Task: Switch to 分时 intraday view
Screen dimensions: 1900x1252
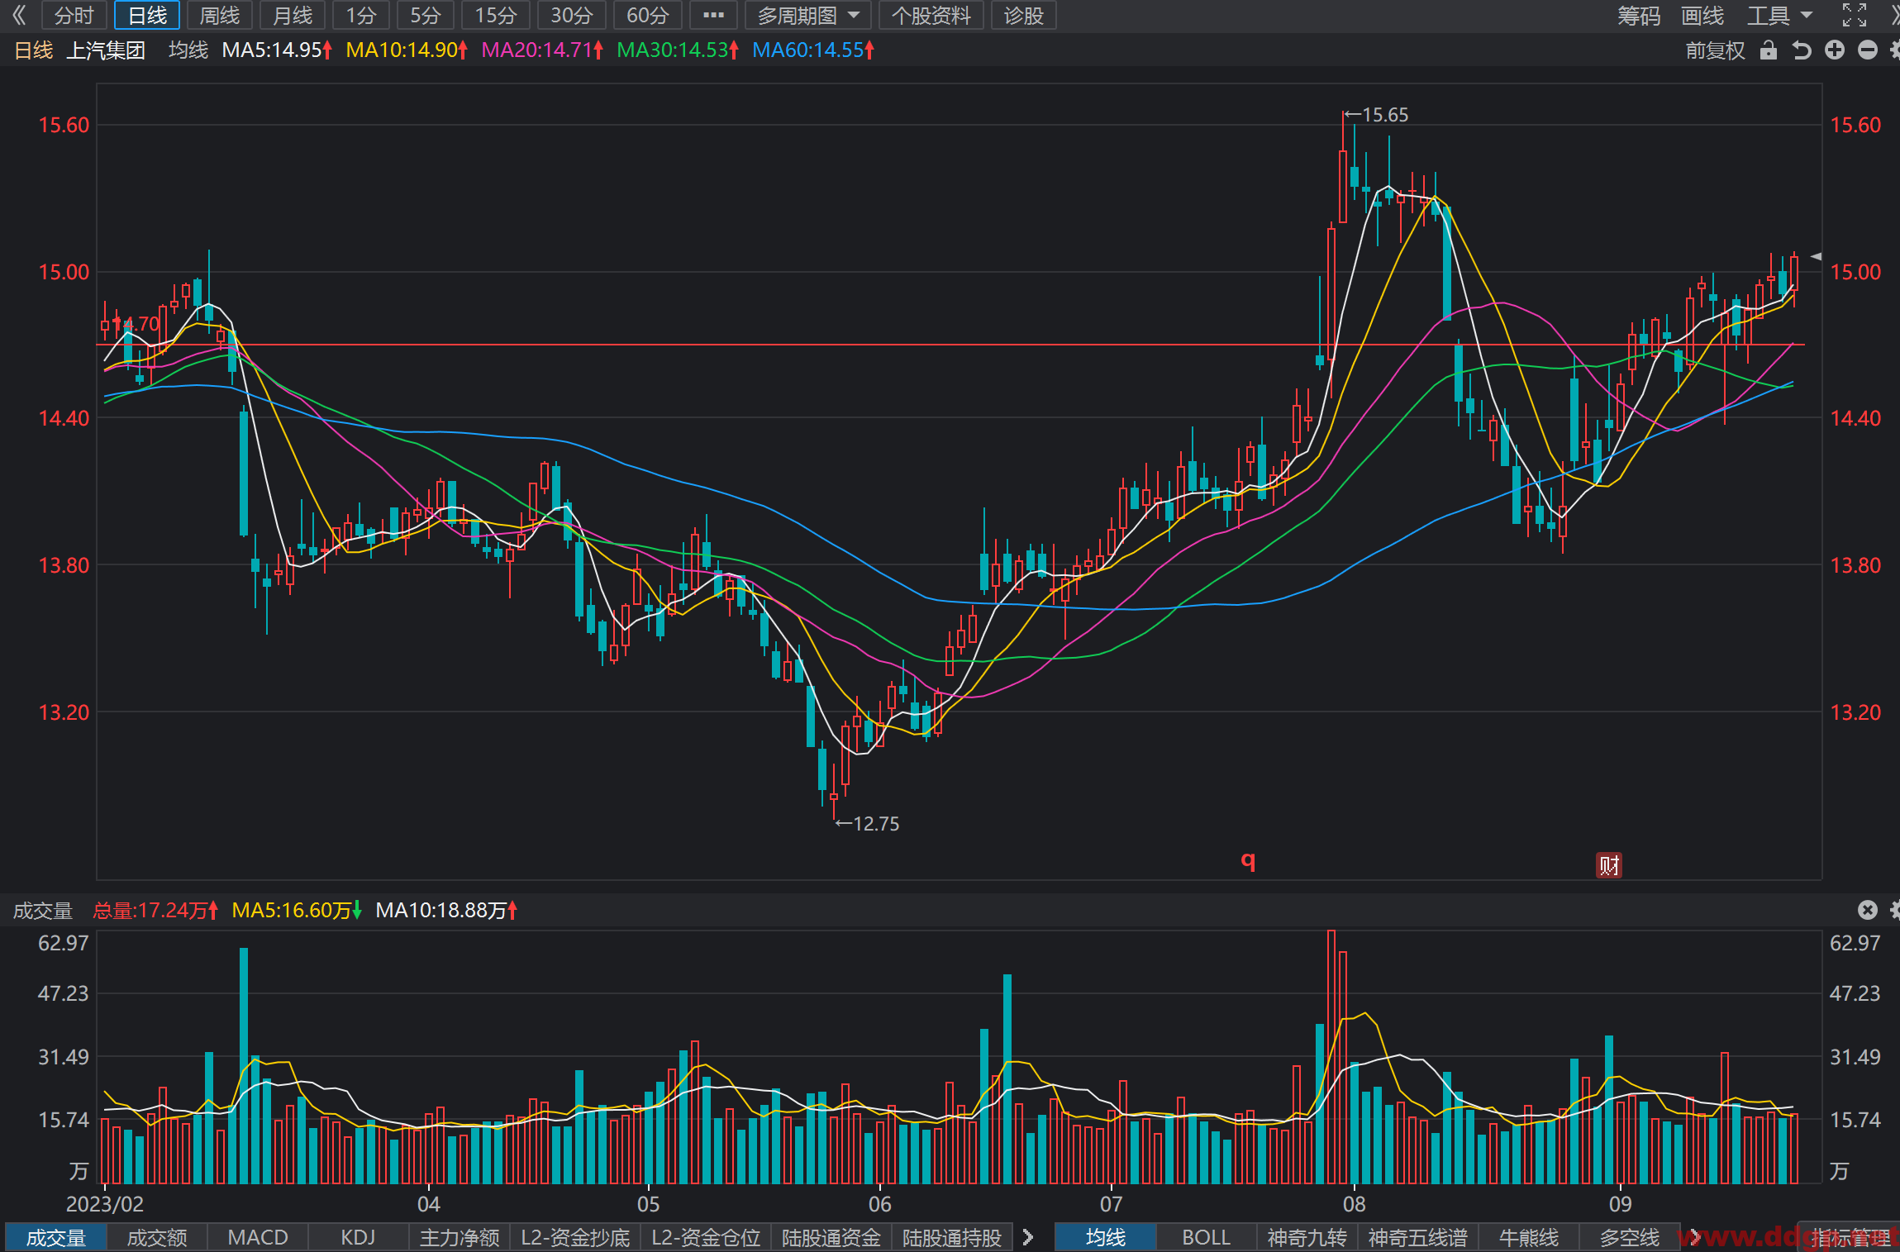Action: [x=74, y=15]
